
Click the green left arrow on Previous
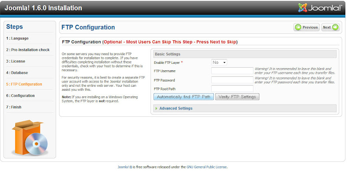tap(298, 27)
